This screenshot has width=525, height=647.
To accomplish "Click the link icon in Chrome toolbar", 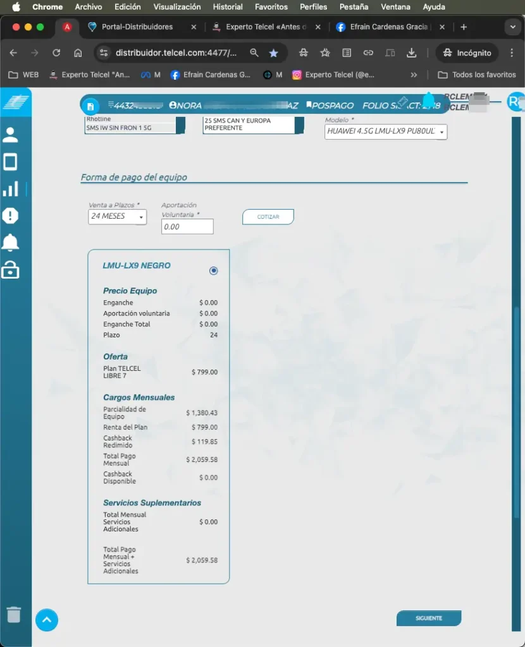I will [368, 53].
